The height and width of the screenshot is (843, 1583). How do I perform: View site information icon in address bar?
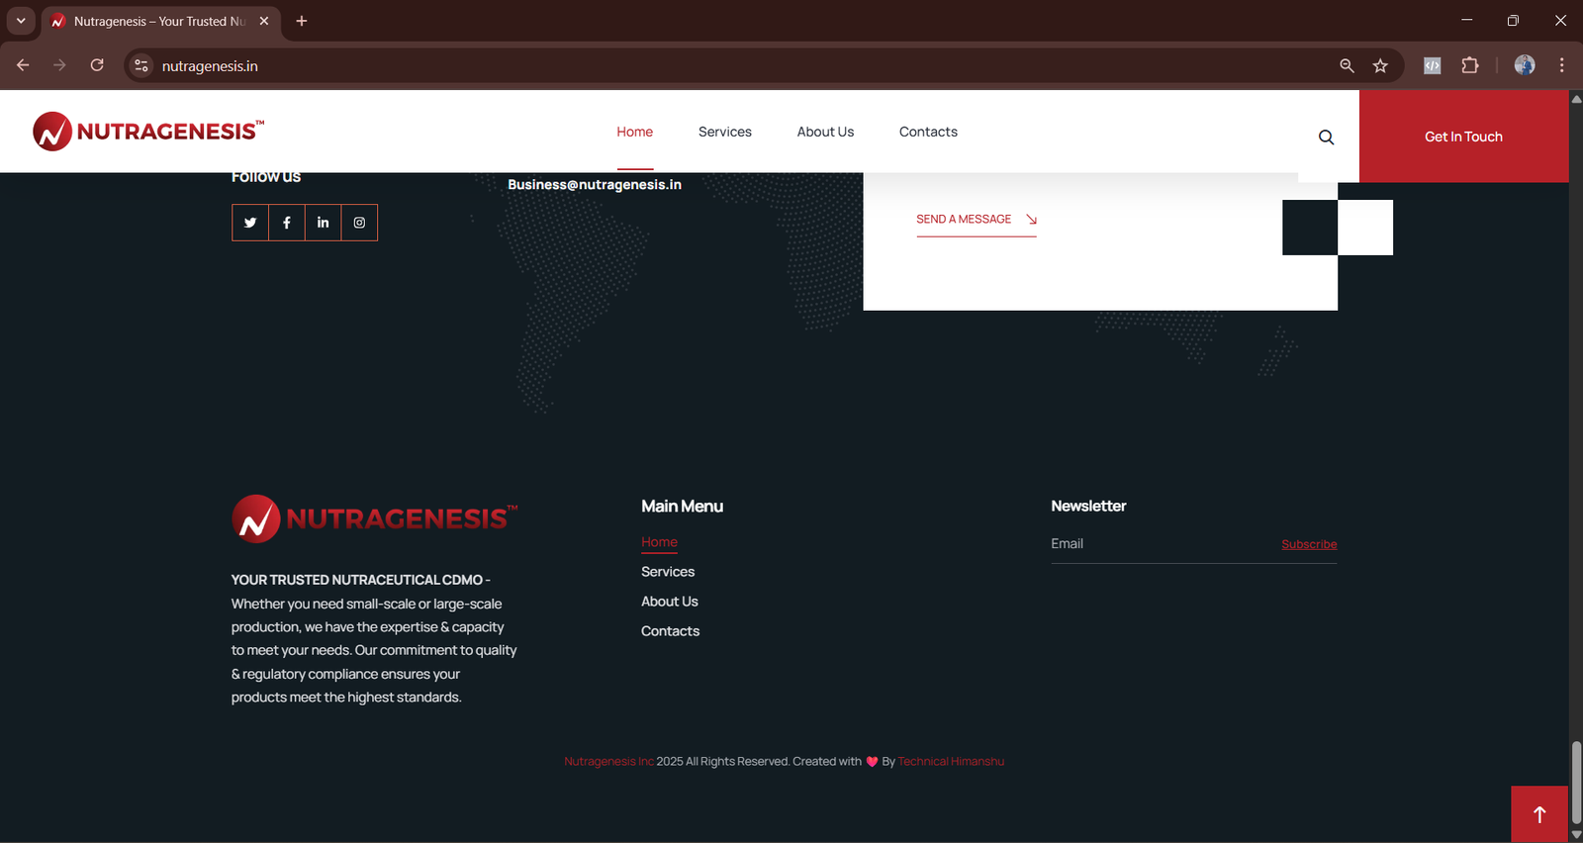[x=141, y=65]
